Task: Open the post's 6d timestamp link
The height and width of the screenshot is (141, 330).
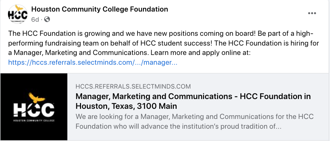Action: pyautogui.click(x=35, y=20)
